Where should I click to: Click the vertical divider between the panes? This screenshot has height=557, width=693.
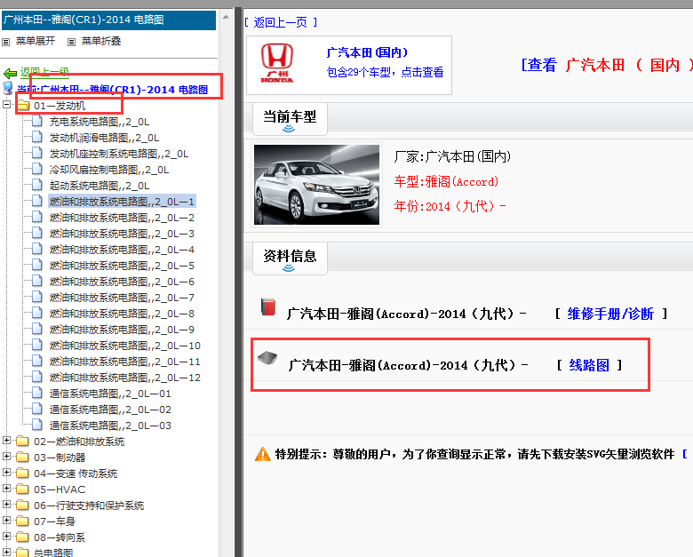tap(239, 282)
